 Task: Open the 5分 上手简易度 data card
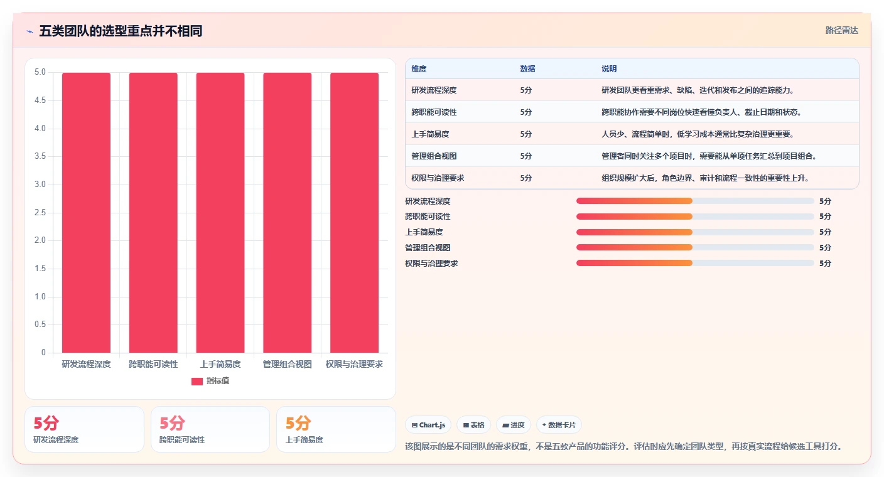[336, 429]
